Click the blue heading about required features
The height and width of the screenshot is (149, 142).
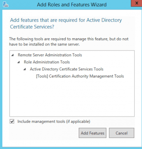[66, 23]
